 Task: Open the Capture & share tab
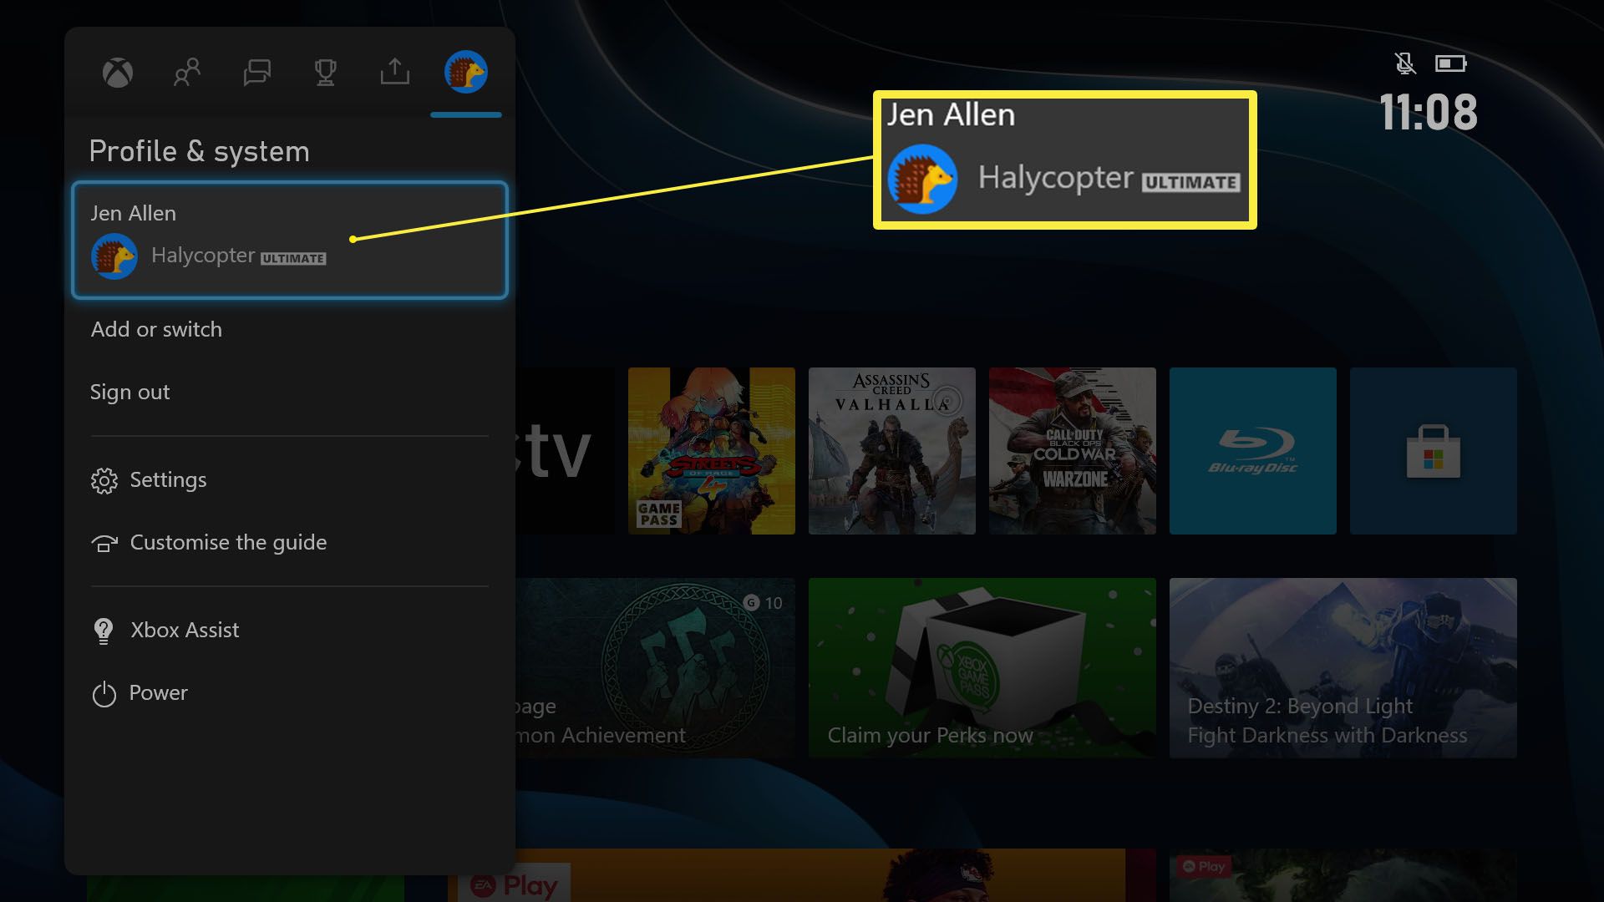[x=395, y=72]
